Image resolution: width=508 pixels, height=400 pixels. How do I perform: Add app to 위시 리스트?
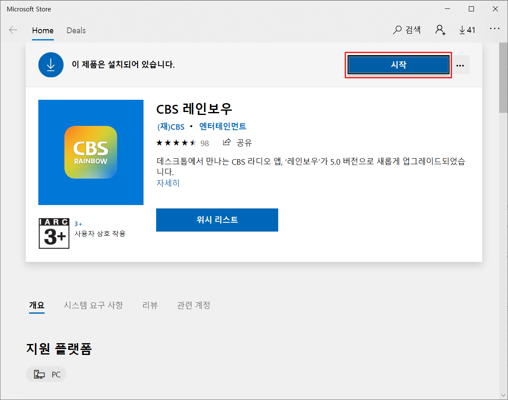tap(217, 220)
